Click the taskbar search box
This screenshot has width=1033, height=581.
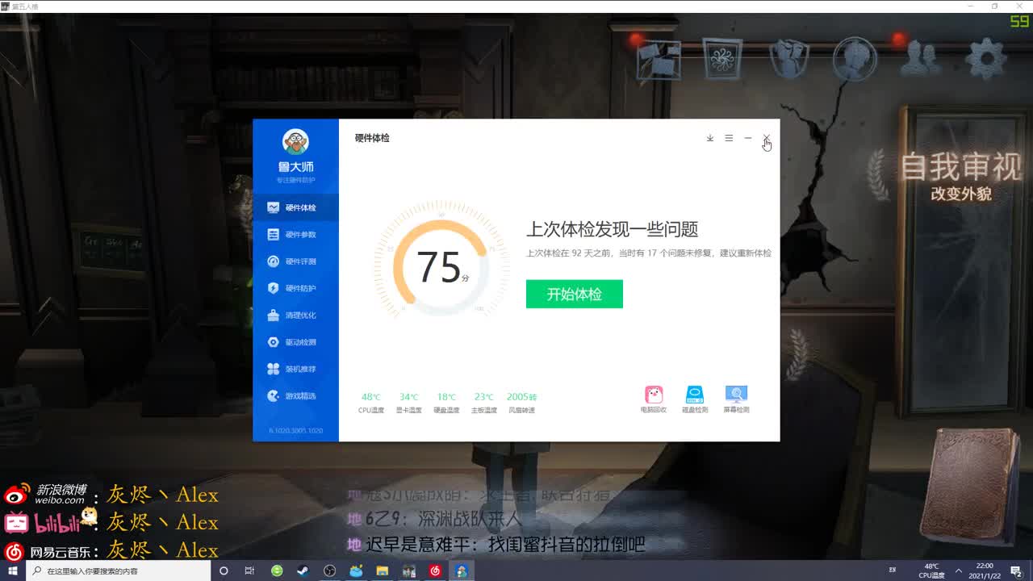pyautogui.click(x=119, y=571)
